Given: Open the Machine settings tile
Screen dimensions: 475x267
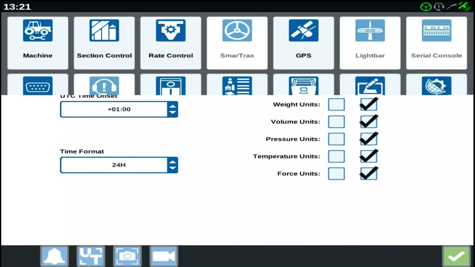Looking at the screenshot, I should (38, 43).
